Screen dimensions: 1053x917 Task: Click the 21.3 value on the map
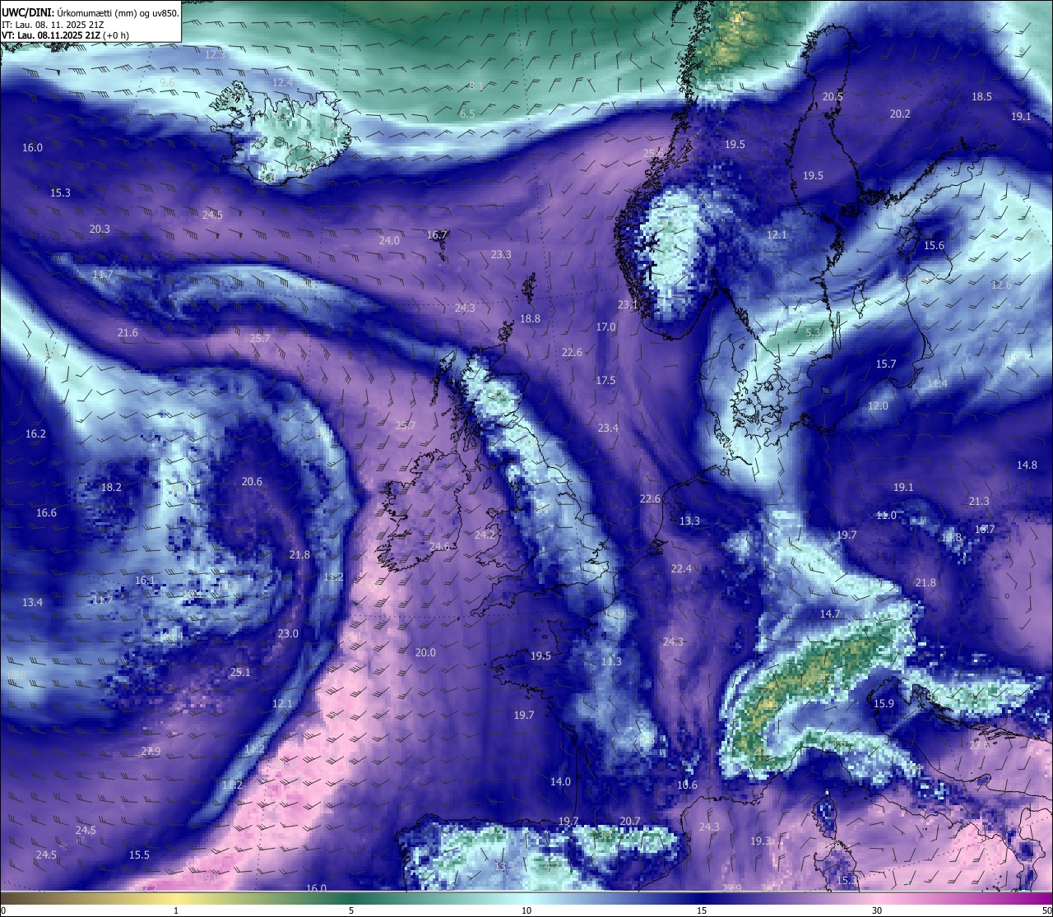[979, 502]
